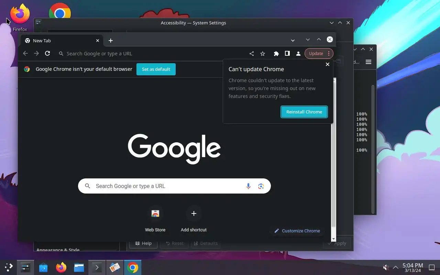
Task: Click Reinstall Chrome button
Action: point(304,112)
